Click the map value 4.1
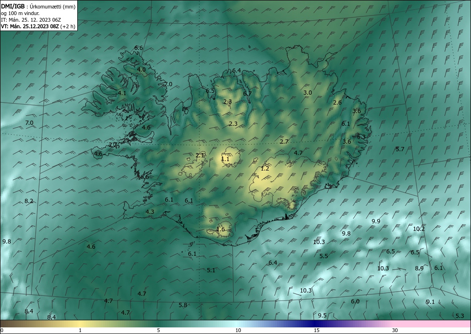 122,93
